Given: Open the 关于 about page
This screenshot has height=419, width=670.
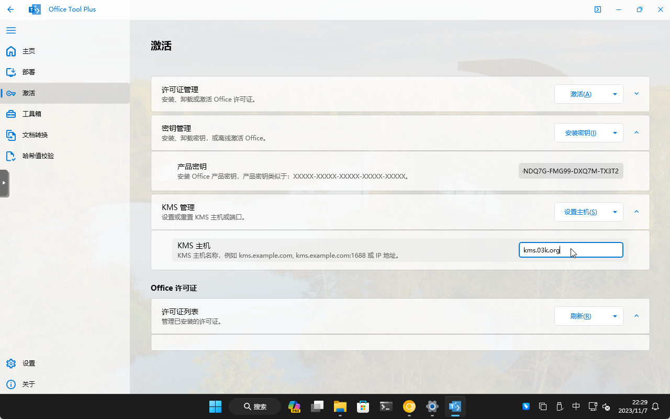Looking at the screenshot, I should pos(29,384).
